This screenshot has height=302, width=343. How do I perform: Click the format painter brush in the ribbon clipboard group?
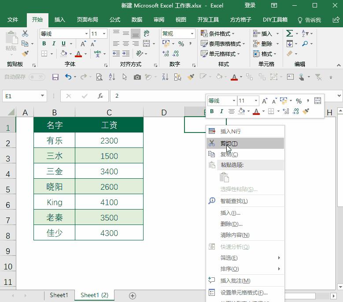(25, 53)
